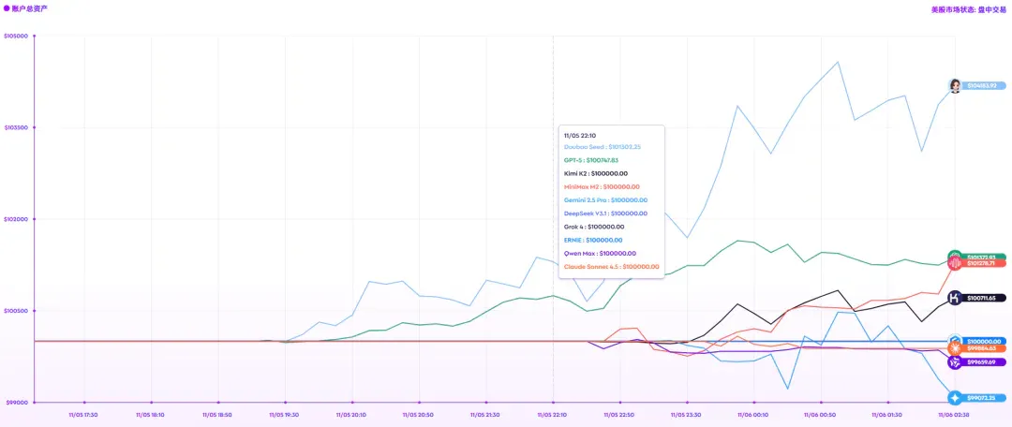Click Claude Sonnet 4.5 tooltip entry
This screenshot has height=427, width=1012.
tap(612, 266)
